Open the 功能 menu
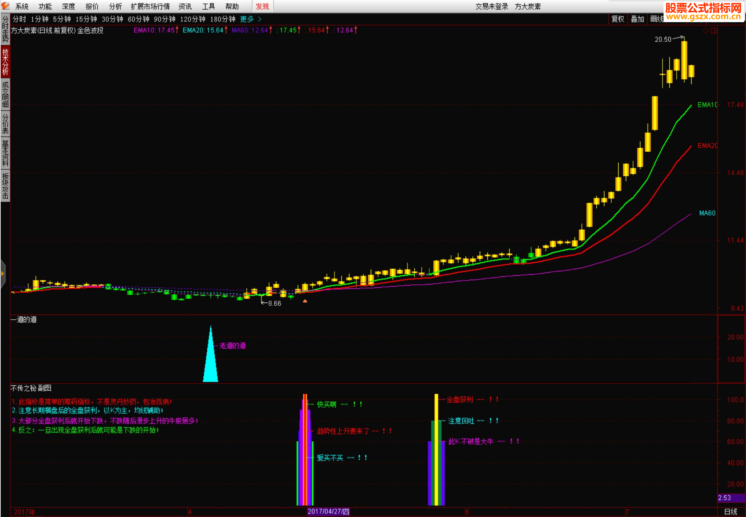This screenshot has width=746, height=517. (45, 7)
